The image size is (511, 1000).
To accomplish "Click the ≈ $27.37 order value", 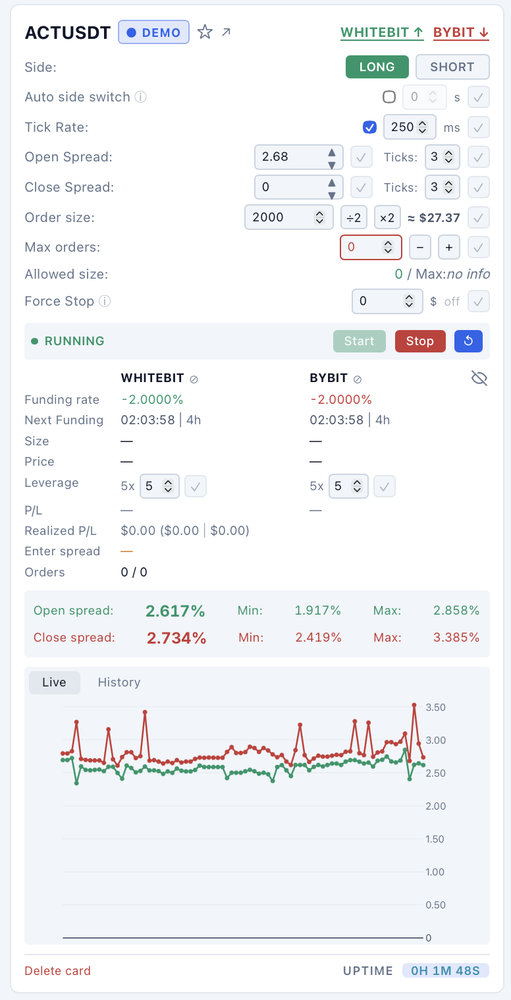I will (433, 217).
